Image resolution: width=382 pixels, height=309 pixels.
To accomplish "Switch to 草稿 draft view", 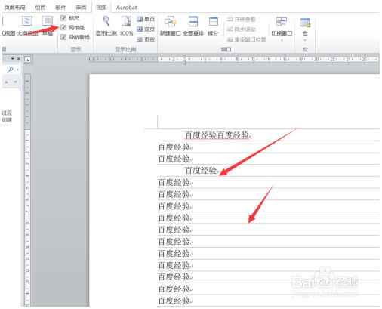I will [x=48, y=26].
